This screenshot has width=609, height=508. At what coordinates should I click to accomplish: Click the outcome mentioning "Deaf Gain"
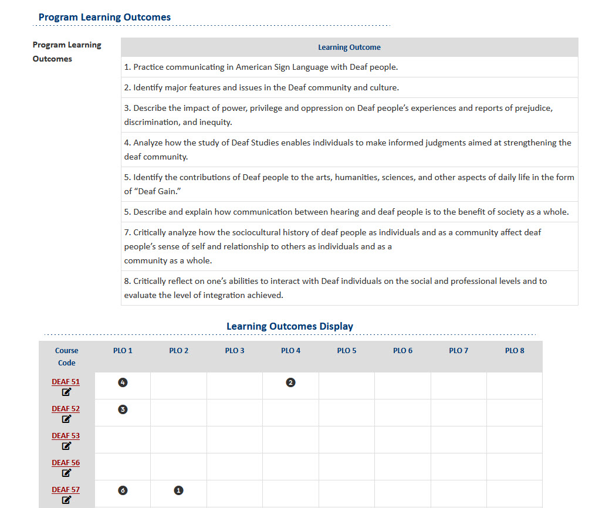tap(349, 184)
